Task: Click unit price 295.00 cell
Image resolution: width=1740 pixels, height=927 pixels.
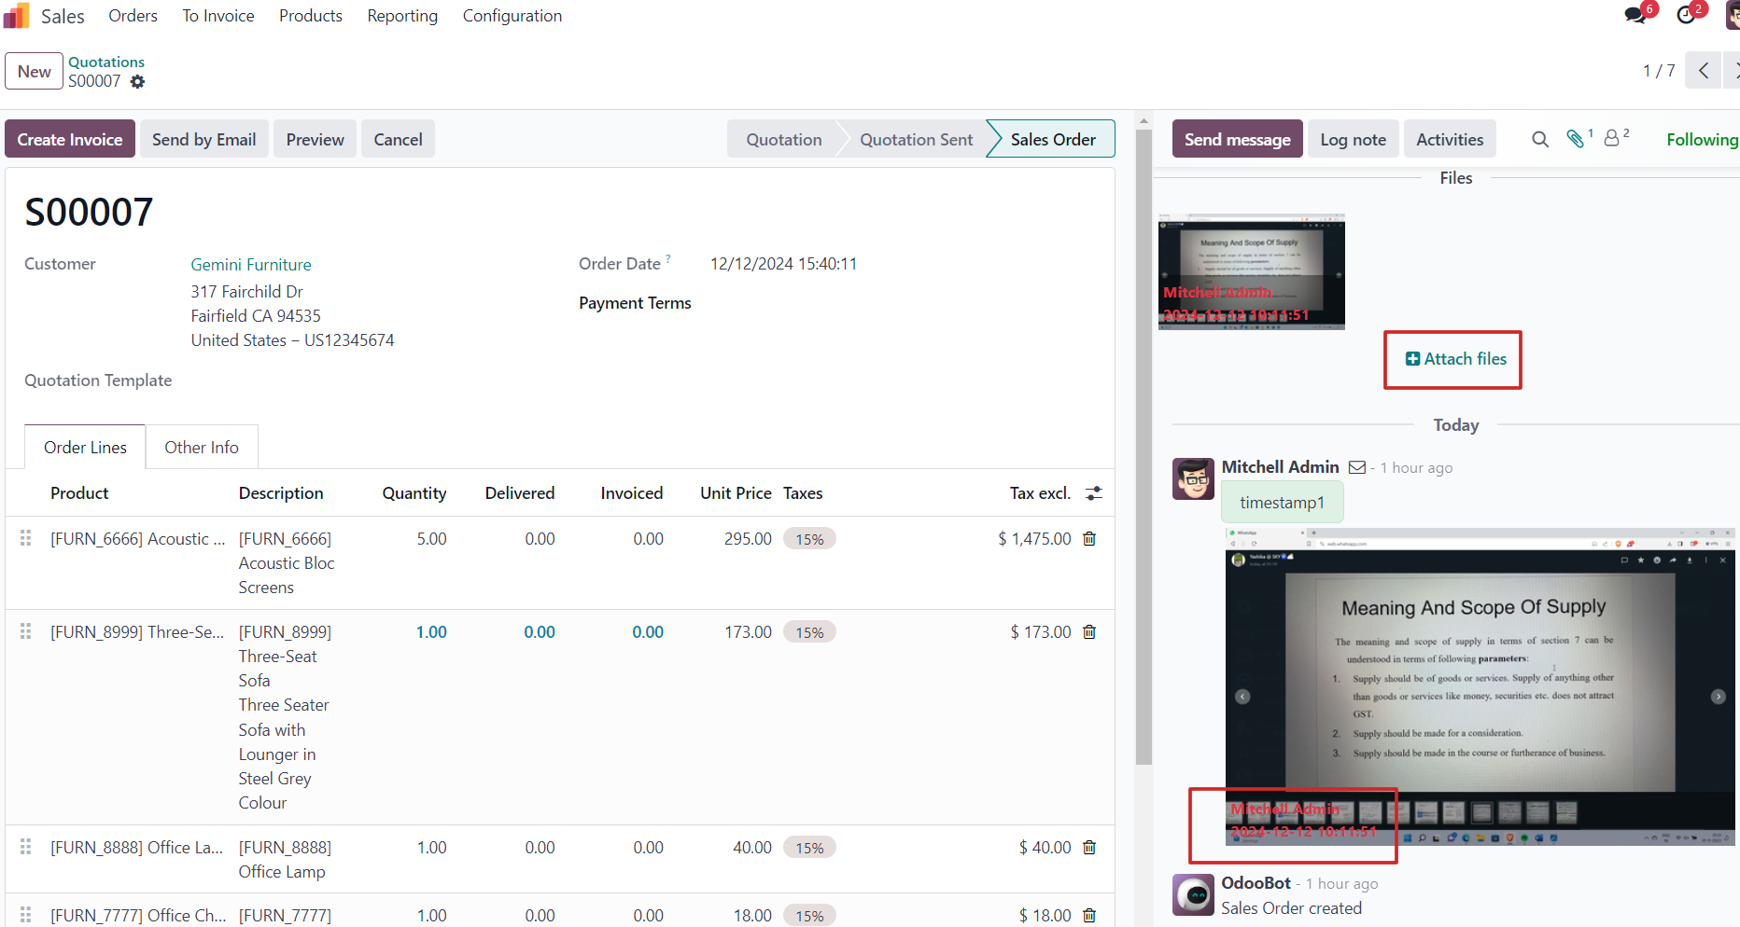Action: coord(748,539)
